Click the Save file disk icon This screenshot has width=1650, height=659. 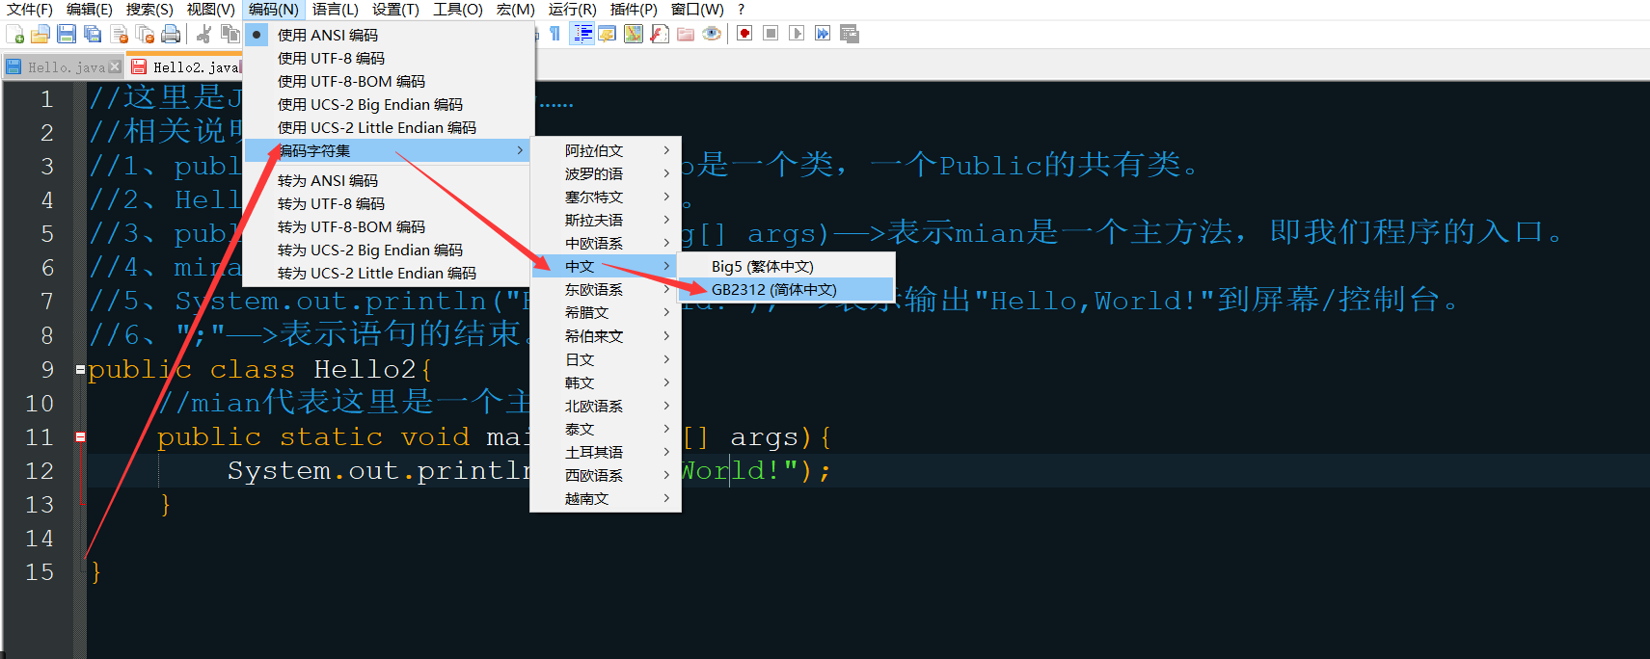point(67,35)
